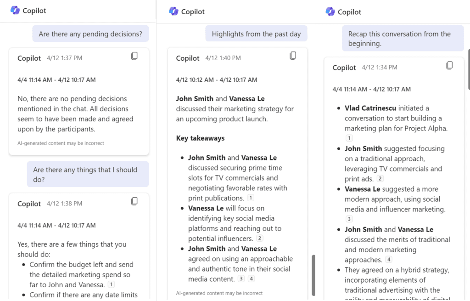The height and width of the screenshot is (301, 470).
Task: Click 'Yes, there are a few things that you should do:'
Action: pos(72,249)
